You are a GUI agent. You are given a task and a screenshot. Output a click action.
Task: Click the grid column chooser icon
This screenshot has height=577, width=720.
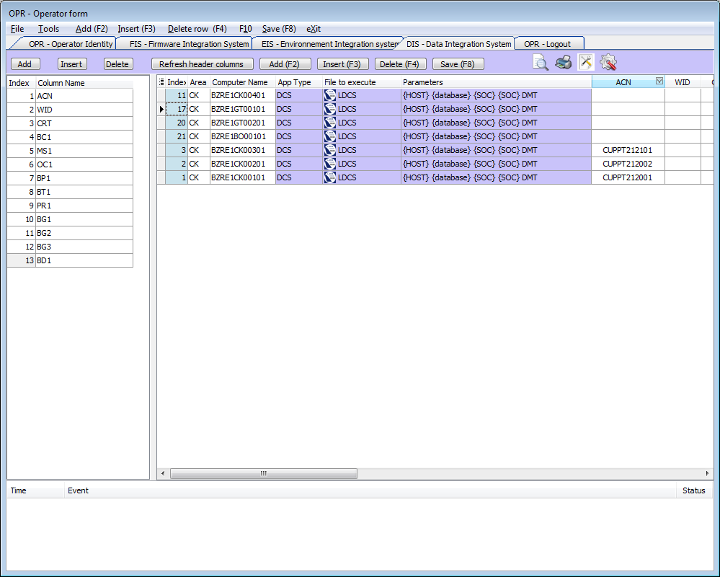coord(161,82)
